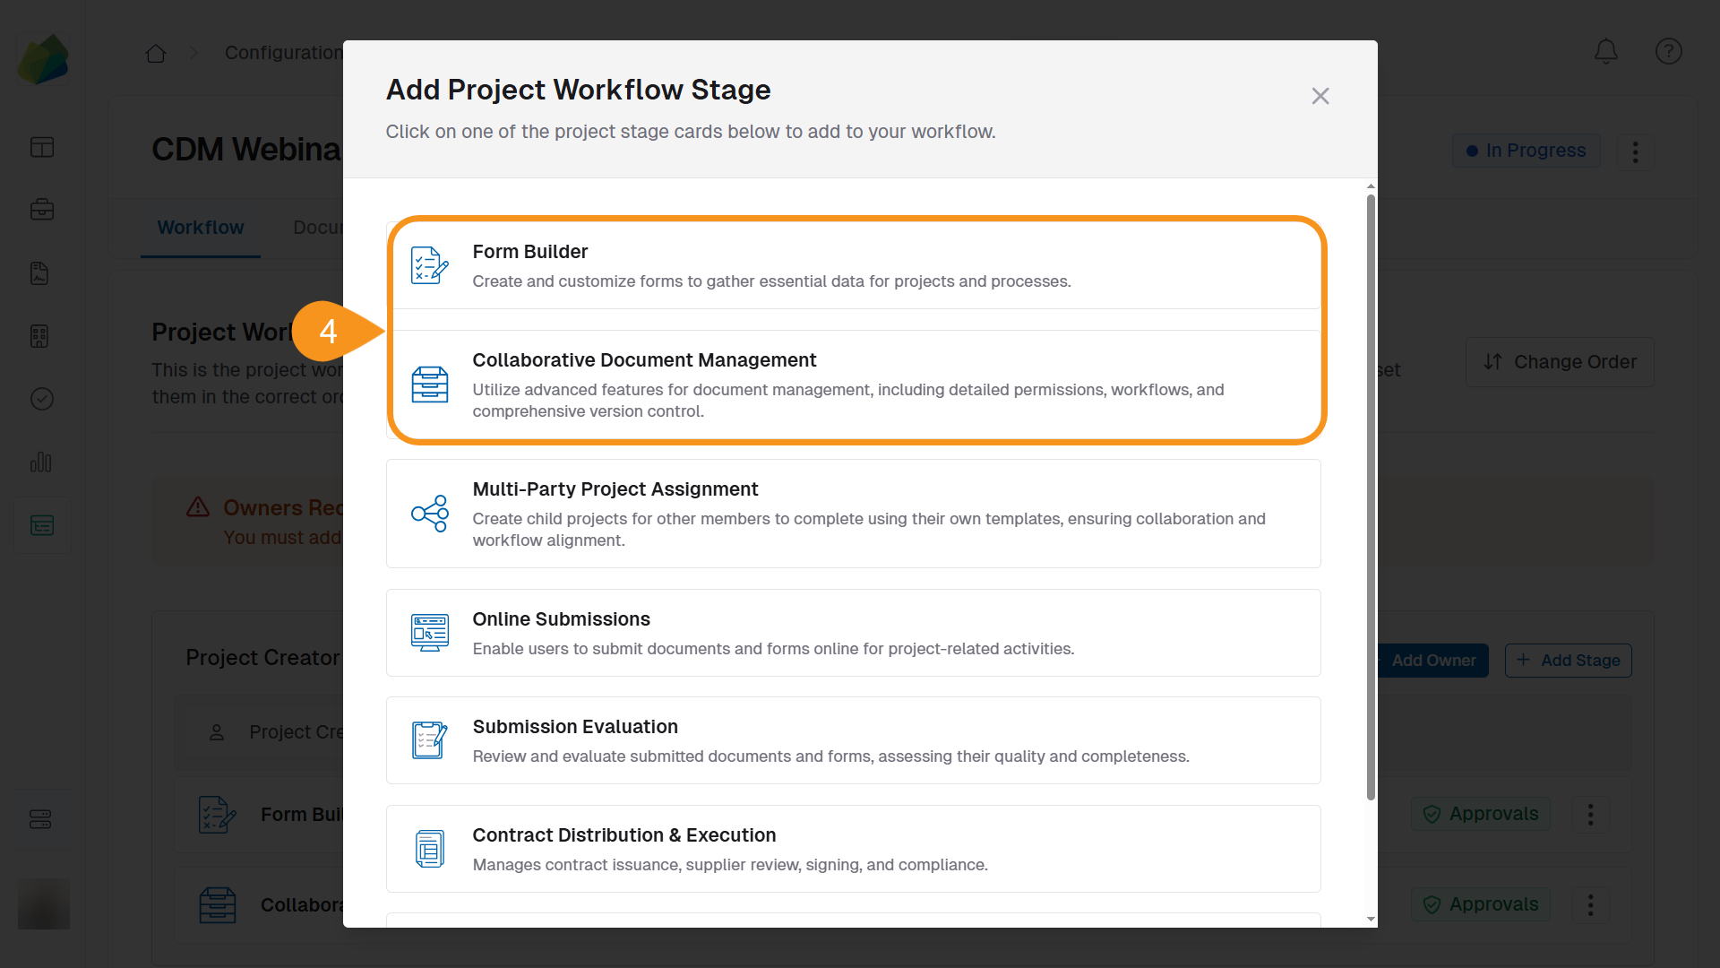The height and width of the screenshot is (968, 1720).
Task: Open the three-dot menu next to Approvals
Action: tap(1591, 815)
